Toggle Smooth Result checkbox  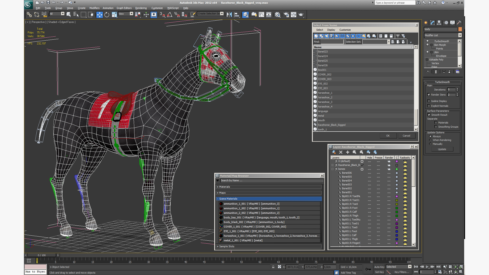click(429, 115)
